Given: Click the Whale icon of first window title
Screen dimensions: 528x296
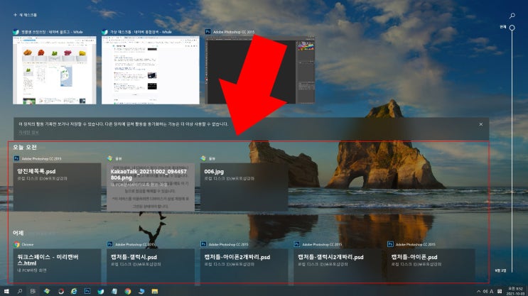Looking at the screenshot, I should 16,32.
